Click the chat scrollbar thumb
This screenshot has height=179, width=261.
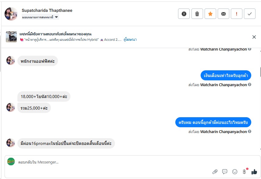point(260,72)
